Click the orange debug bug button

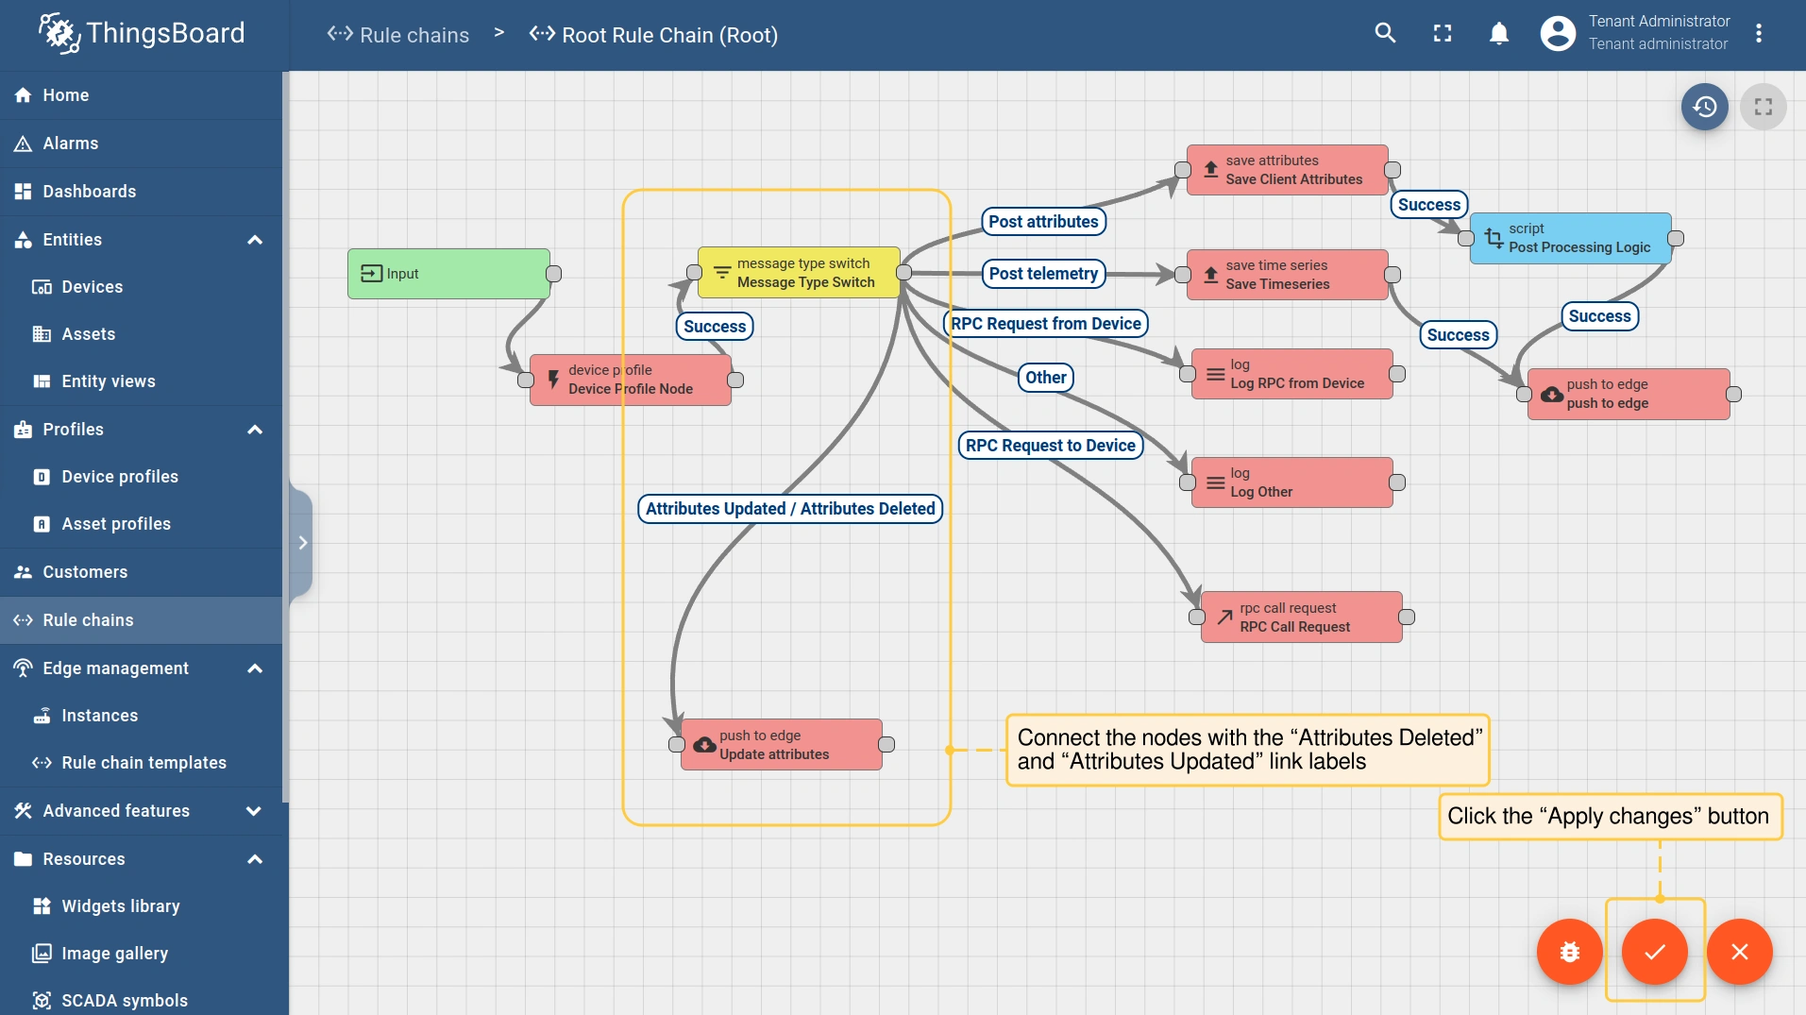coord(1569,952)
